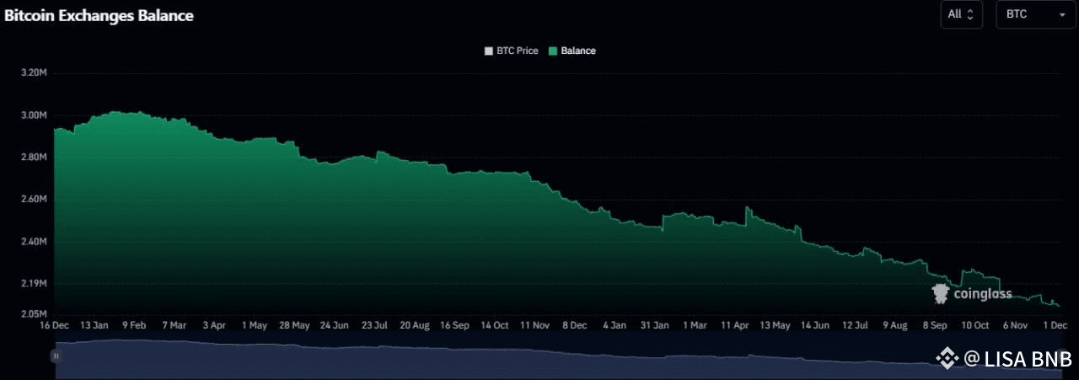Click the 2.05M axis label
Image resolution: width=1079 pixels, height=380 pixels.
pos(33,314)
